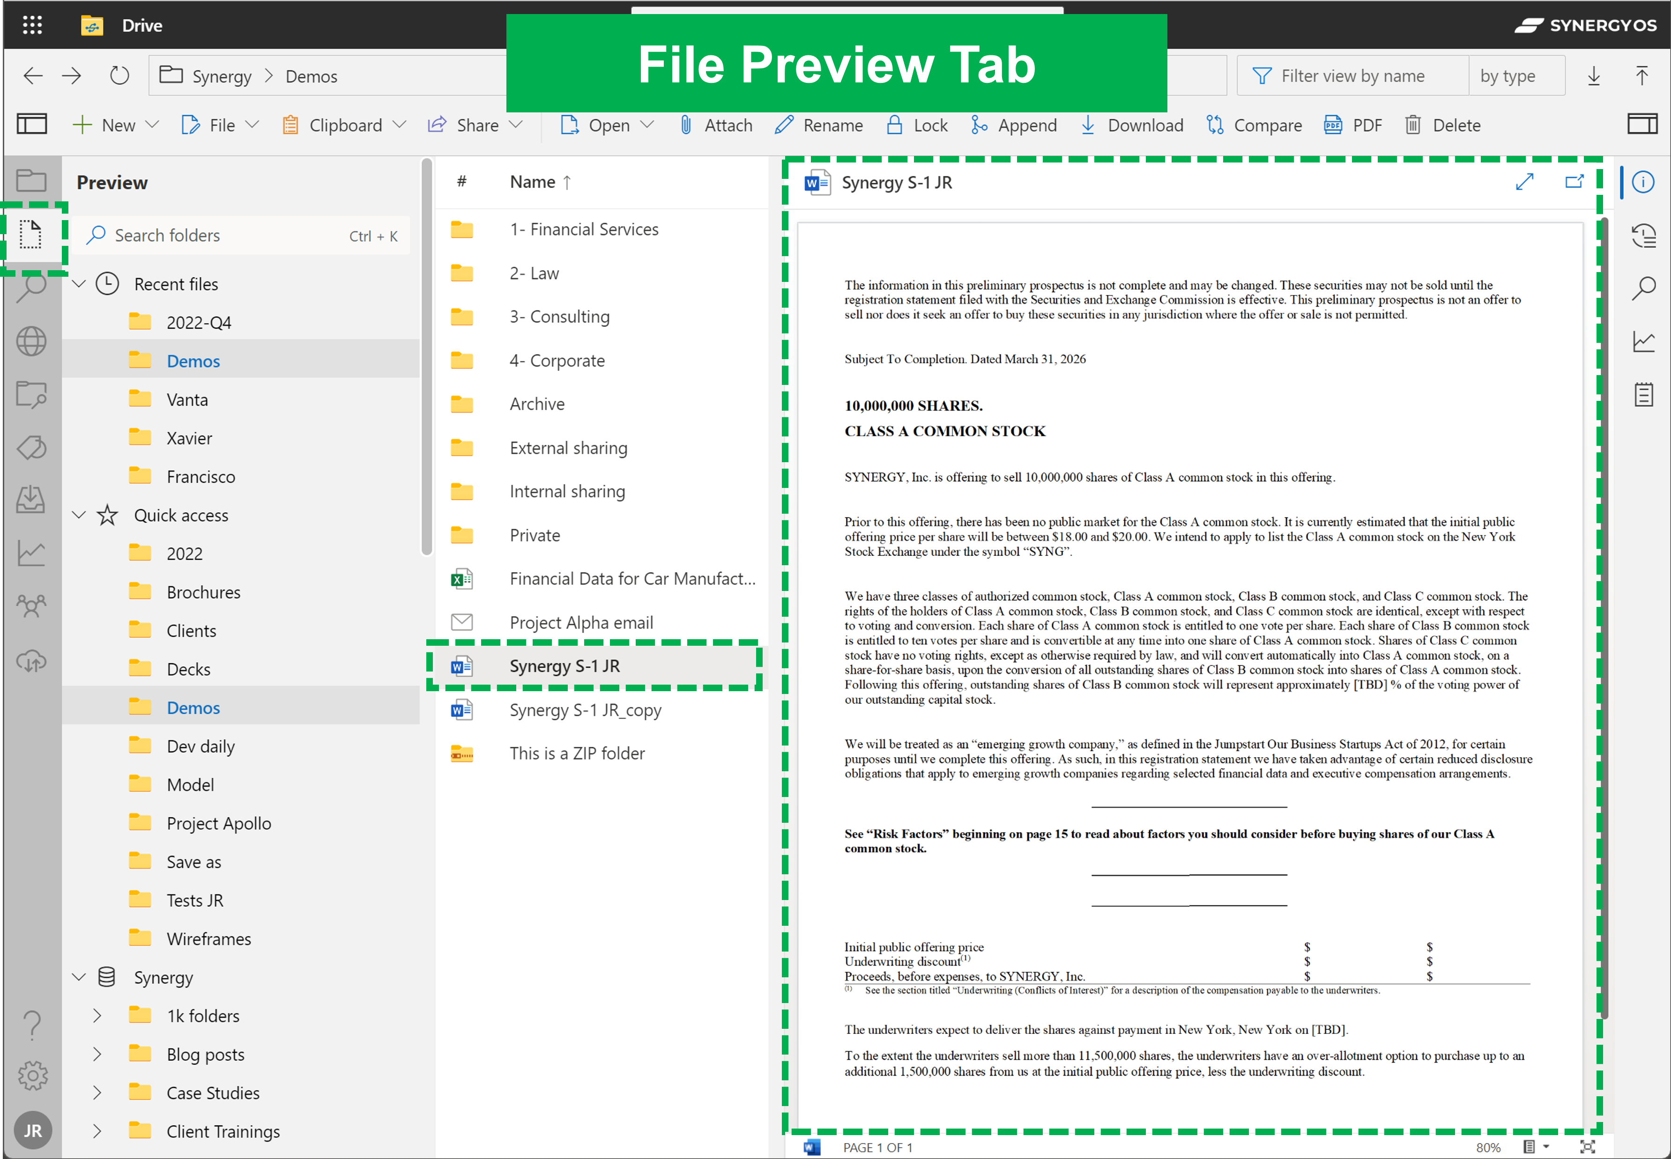Open the page layout dropdown in status bar
The width and height of the screenshot is (1671, 1159).
click(x=1536, y=1147)
